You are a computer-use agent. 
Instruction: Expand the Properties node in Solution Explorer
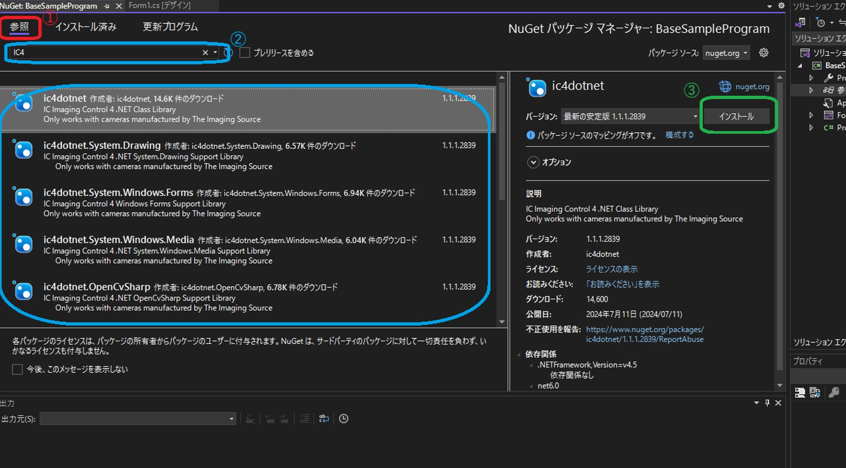pos(811,78)
